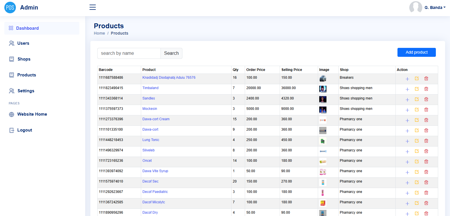Delete the Decof Sec product

tap(426, 182)
